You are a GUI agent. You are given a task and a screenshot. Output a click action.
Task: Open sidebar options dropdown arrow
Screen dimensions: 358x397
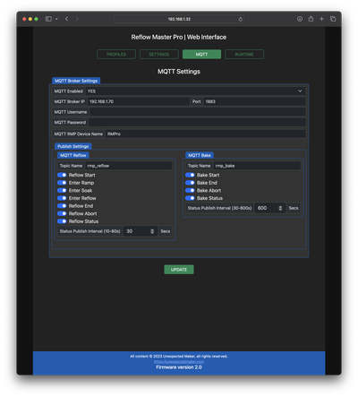pyautogui.click(x=56, y=19)
